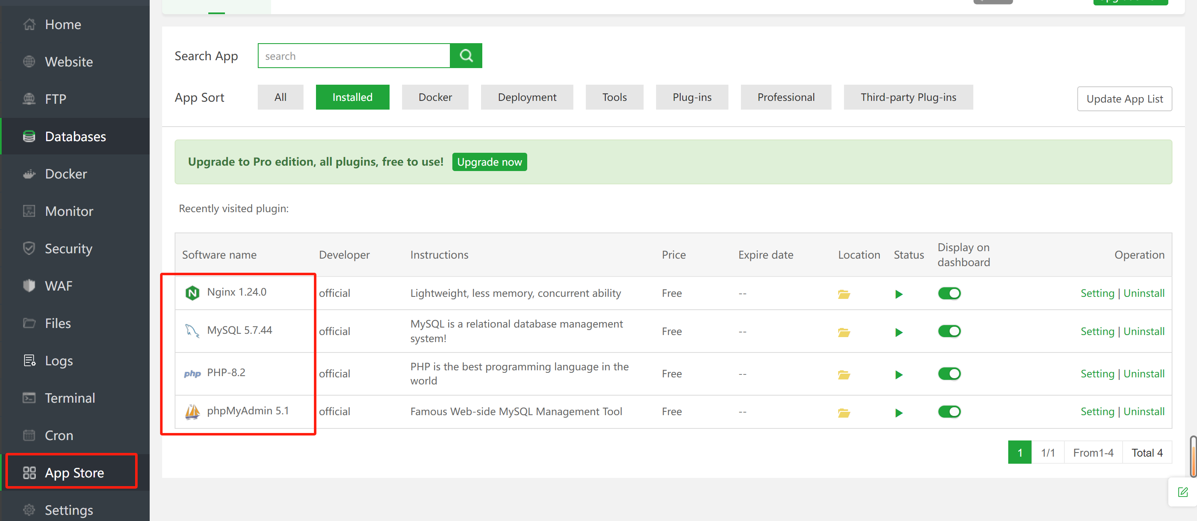Screen dimensions: 1197x521
Task: Open Website in the sidebar
Action: (x=69, y=62)
